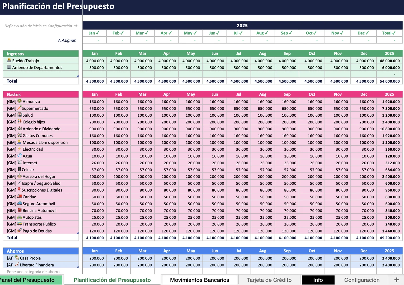The image size is (404, 285).
Task: Click the Pago de Deudas icon
Action: (x=19, y=230)
